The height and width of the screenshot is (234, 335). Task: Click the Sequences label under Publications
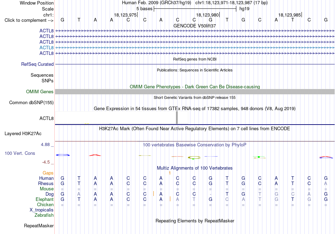coord(42,75)
